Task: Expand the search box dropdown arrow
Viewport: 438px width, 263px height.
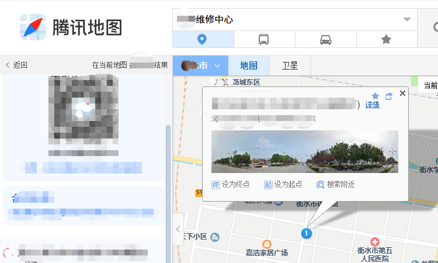Action: coord(407,19)
